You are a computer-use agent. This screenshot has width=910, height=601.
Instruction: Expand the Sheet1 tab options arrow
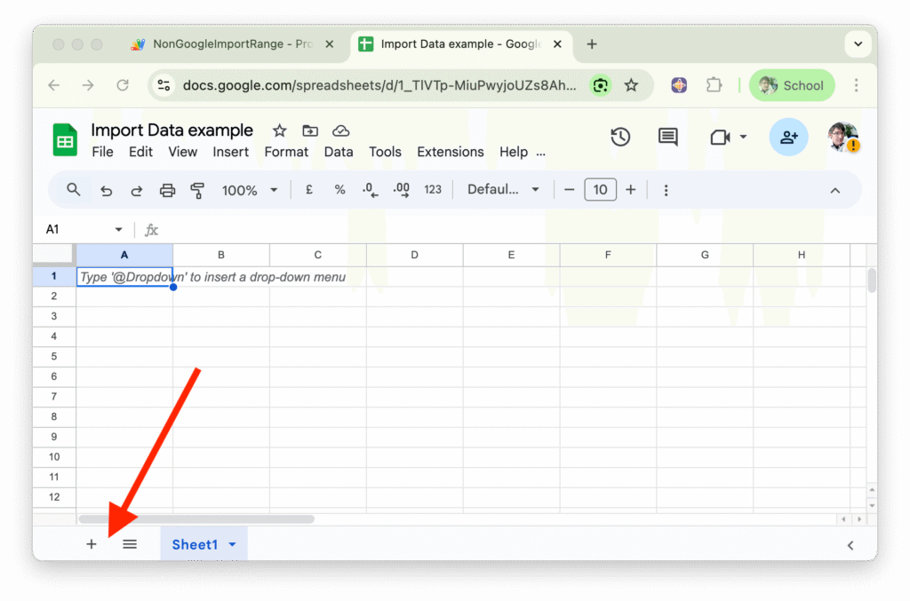click(233, 545)
